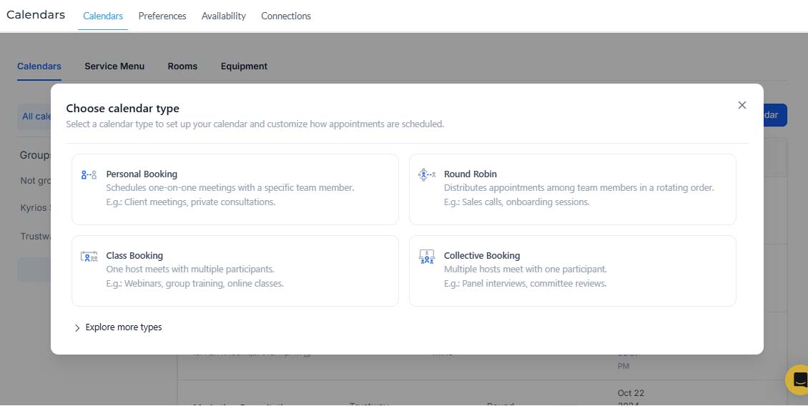The image size is (808, 406).
Task: Open the Availability tab
Action: point(224,16)
